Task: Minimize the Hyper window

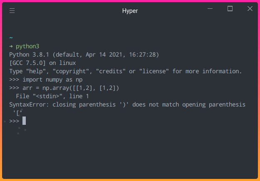Action: [210, 9]
